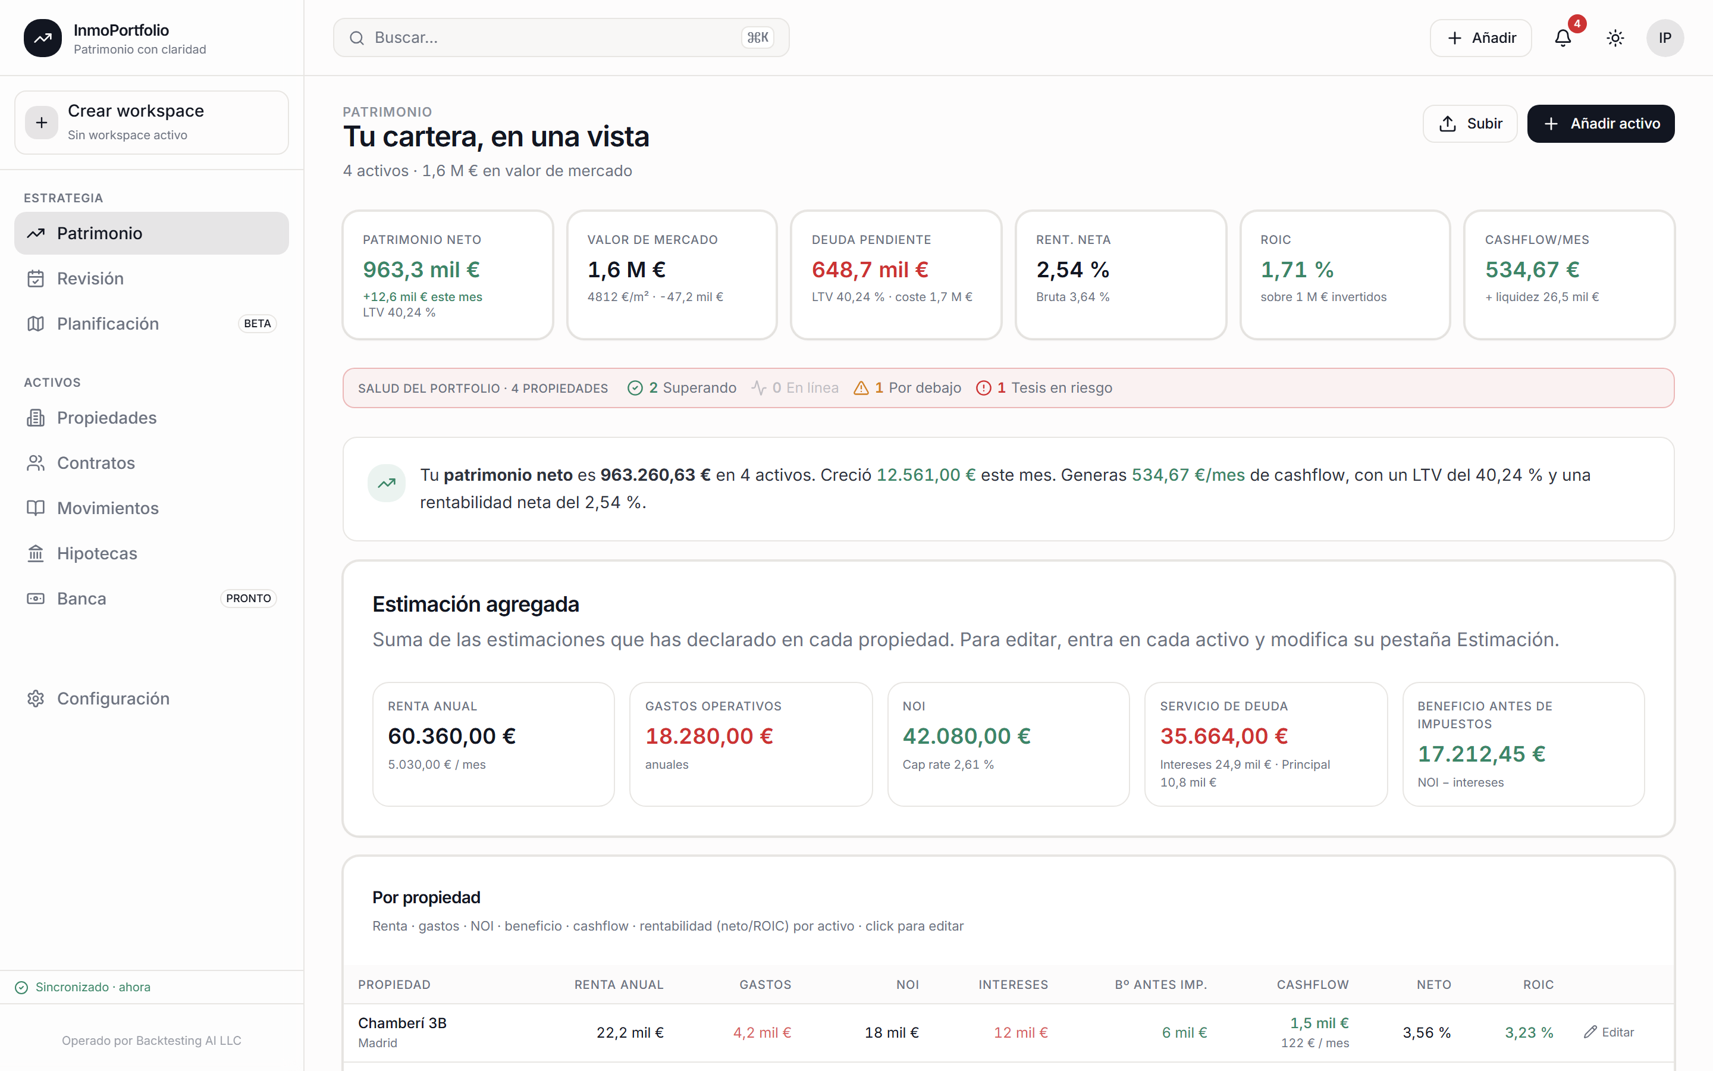Click the search magnifier icon
The image size is (1713, 1071).
tap(357, 37)
